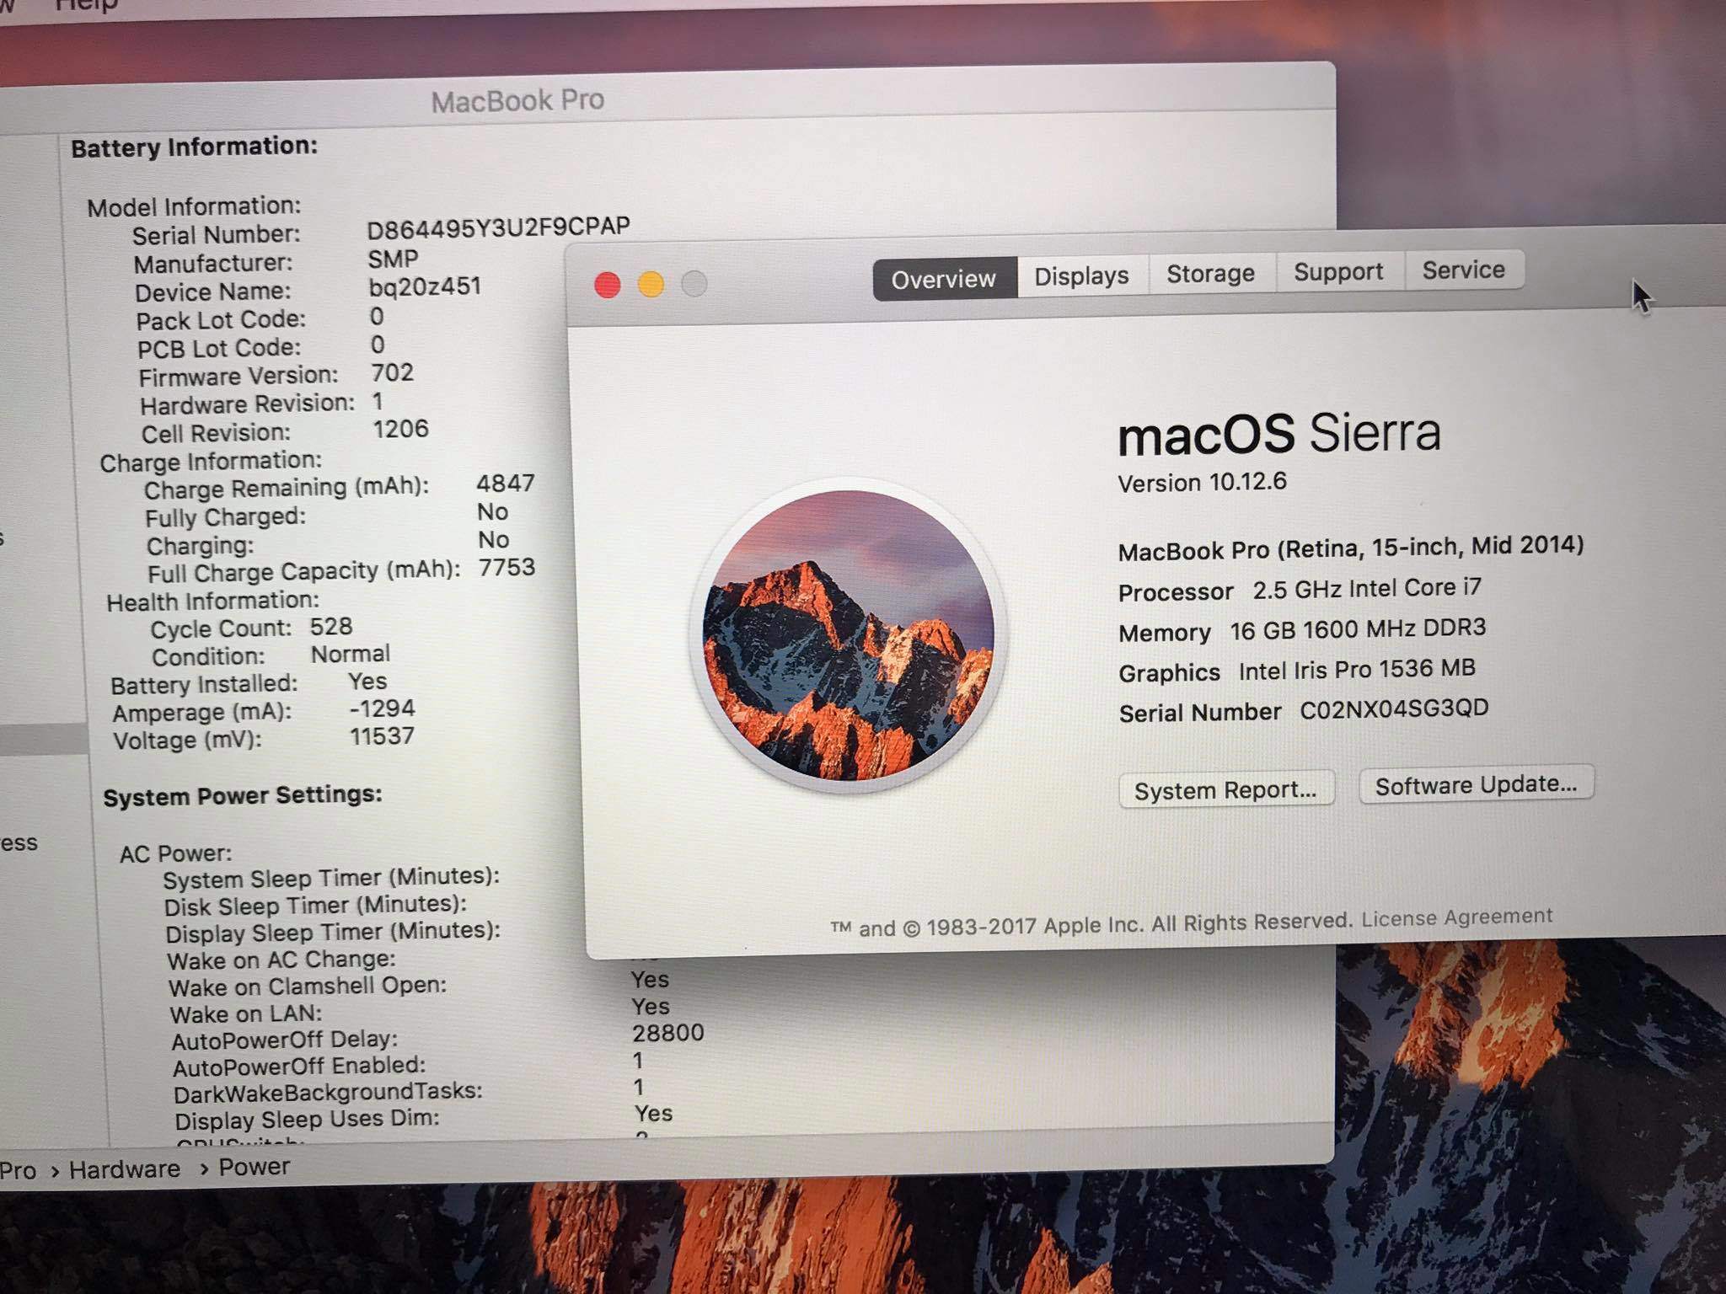Click the Cell Revision value 1206

(x=400, y=429)
